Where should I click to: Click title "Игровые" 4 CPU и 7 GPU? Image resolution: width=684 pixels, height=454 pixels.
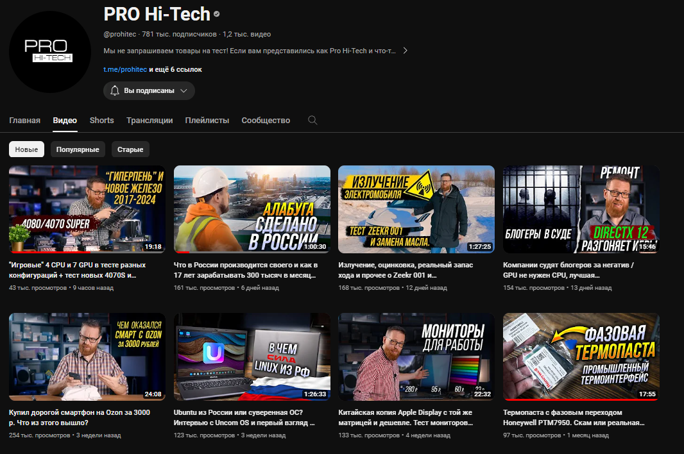point(77,270)
